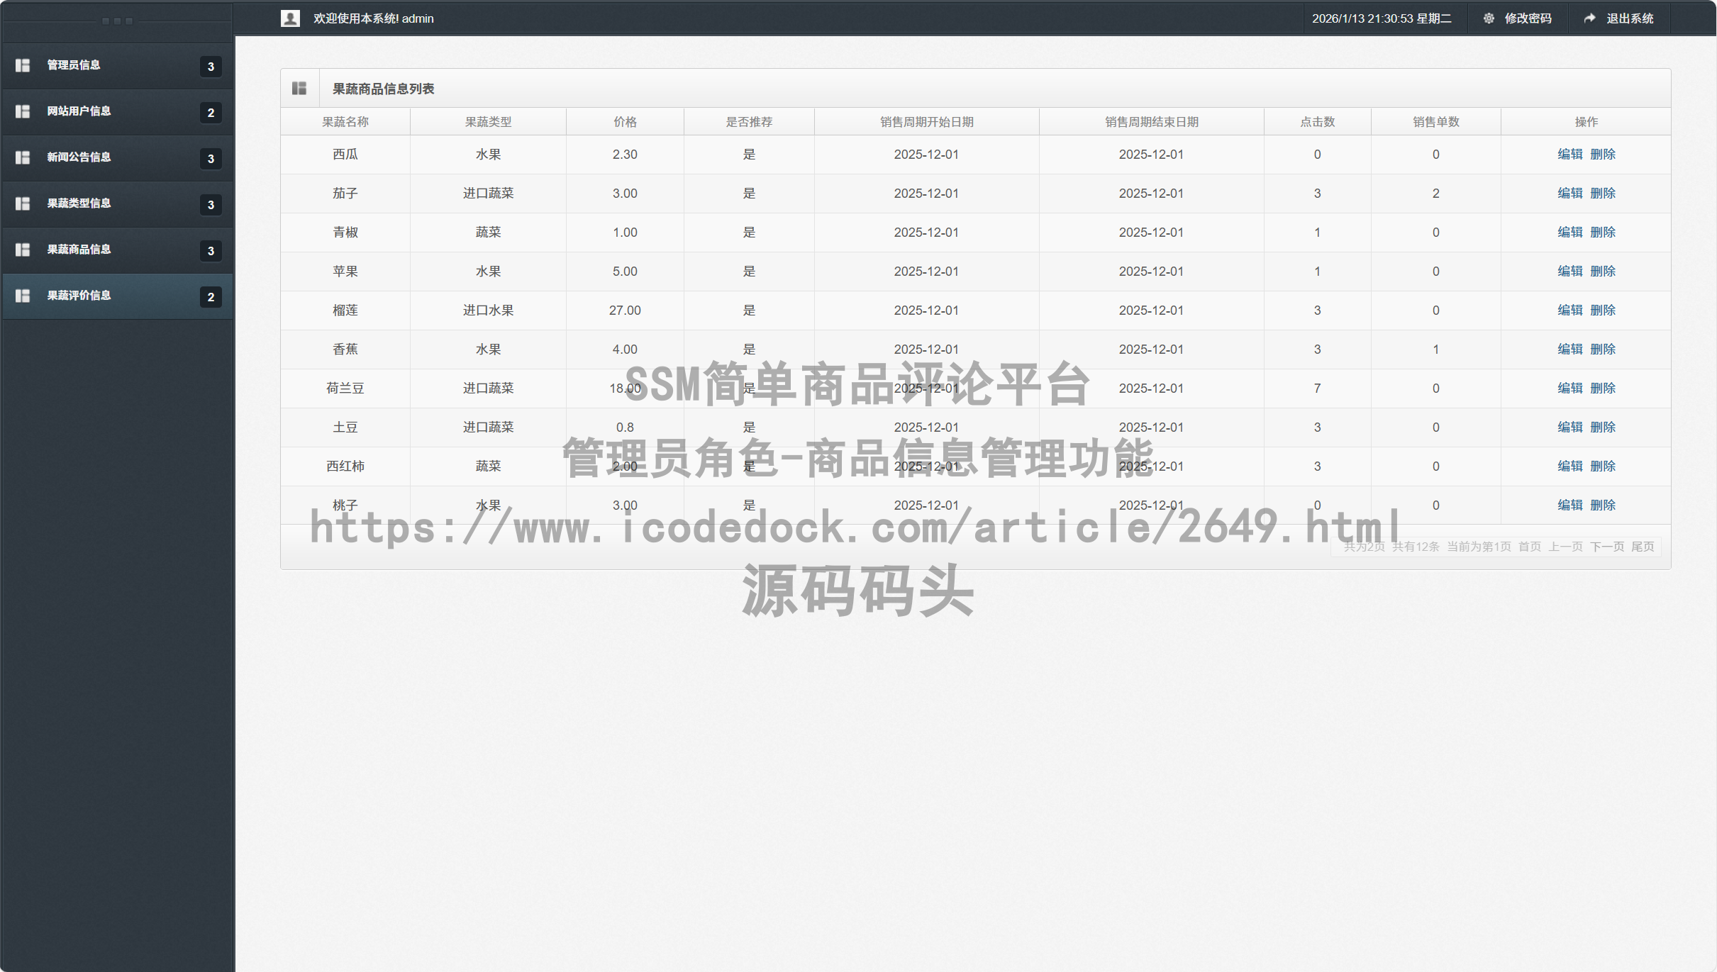Open the 果蔬类型信息 menu item
1717x972 pixels.
point(78,203)
